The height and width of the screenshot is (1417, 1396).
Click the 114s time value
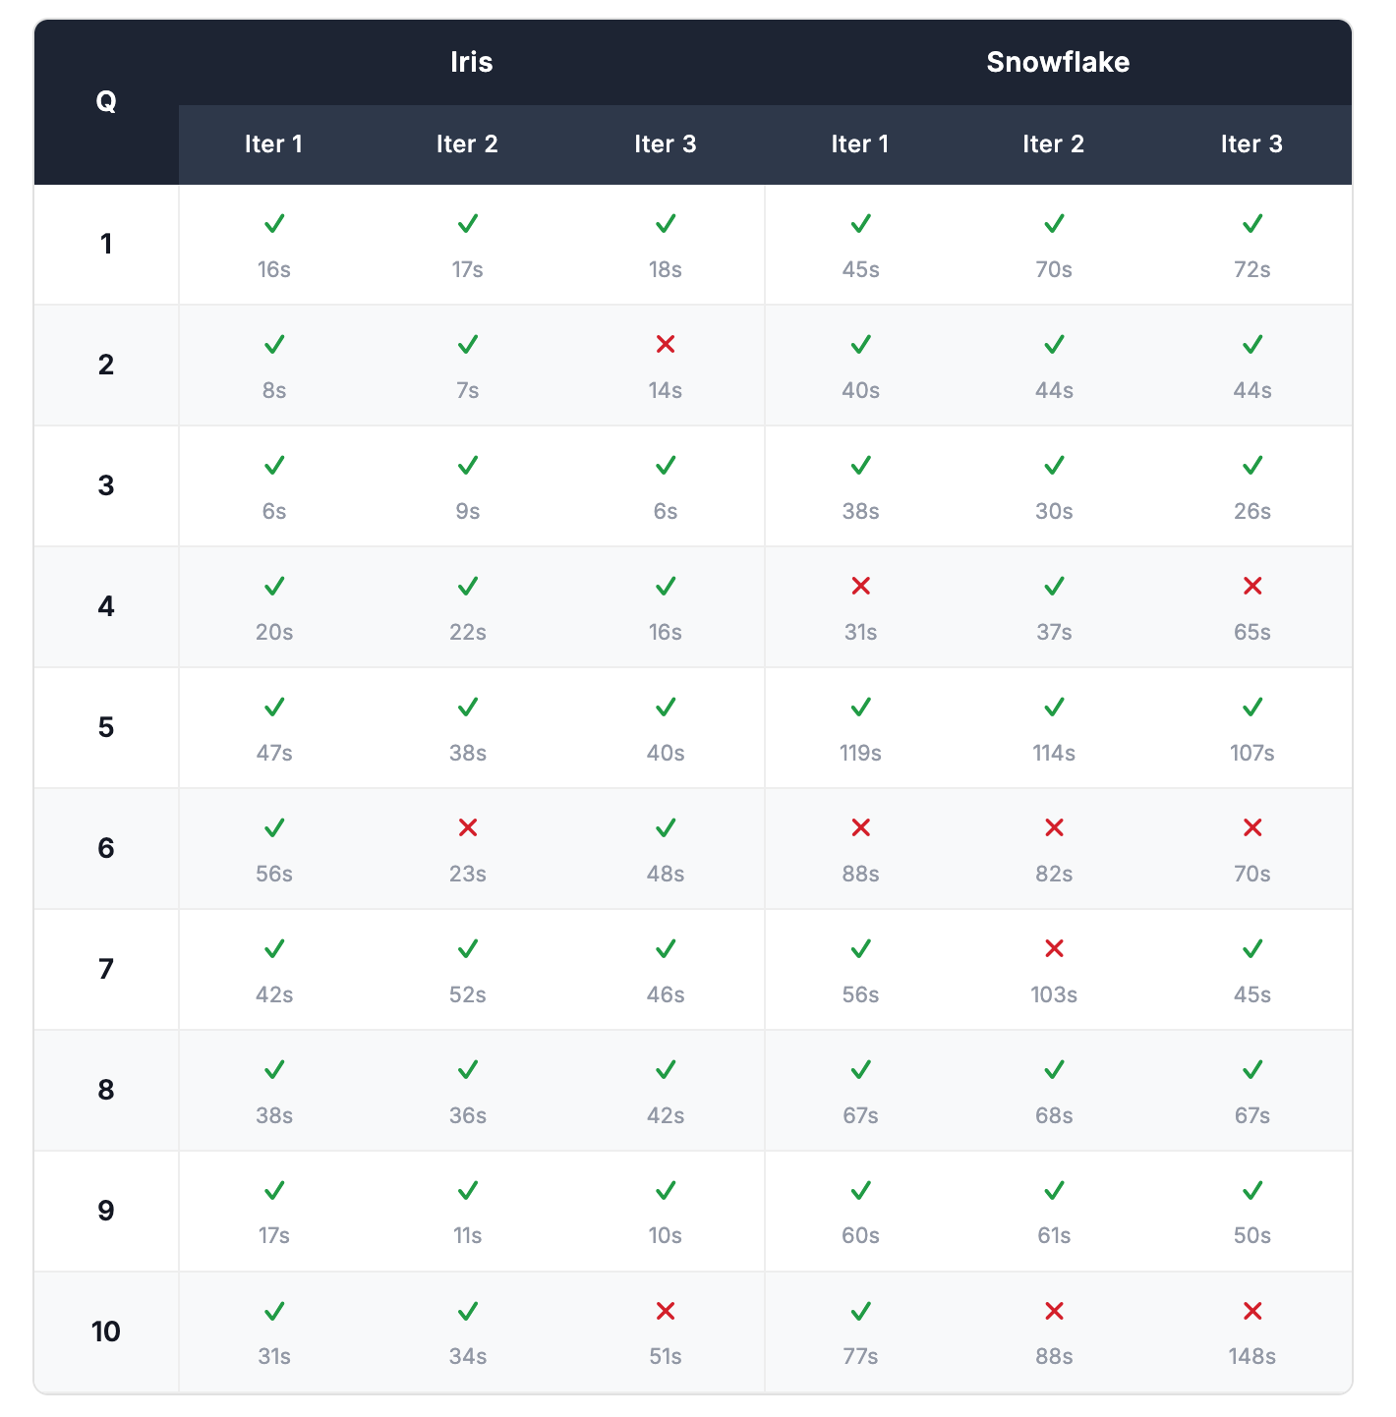point(1054,753)
